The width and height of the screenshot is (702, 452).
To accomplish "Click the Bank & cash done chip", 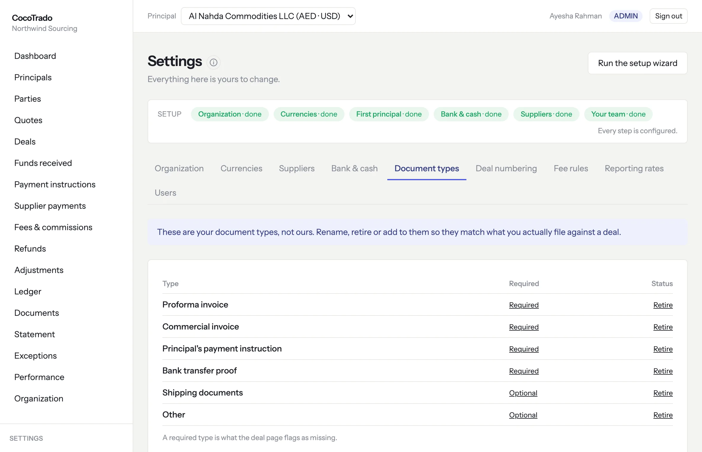I will coord(471,114).
